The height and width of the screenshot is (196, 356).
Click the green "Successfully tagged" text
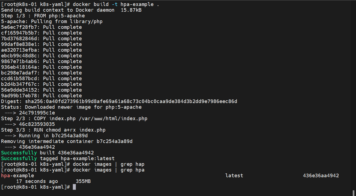click(x=19, y=158)
